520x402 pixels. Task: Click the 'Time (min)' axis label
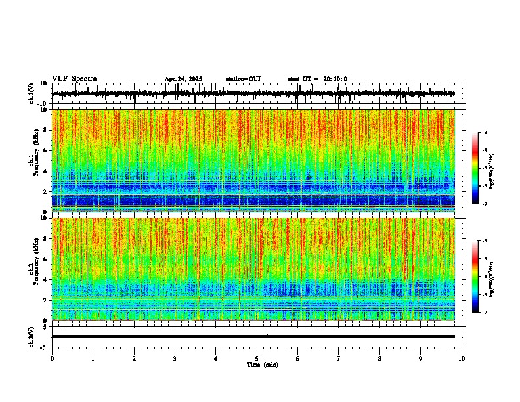click(263, 365)
